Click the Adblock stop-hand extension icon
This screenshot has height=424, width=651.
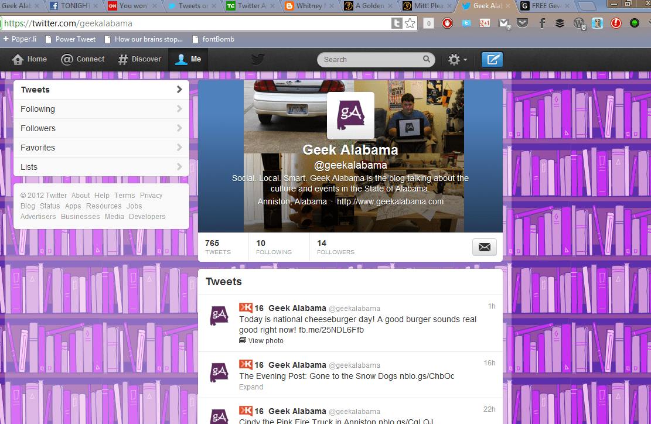pyautogui.click(x=447, y=23)
